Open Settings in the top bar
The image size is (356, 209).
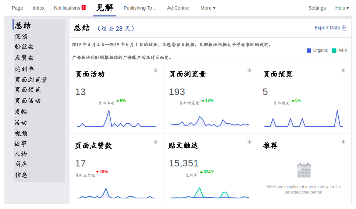[317, 8]
